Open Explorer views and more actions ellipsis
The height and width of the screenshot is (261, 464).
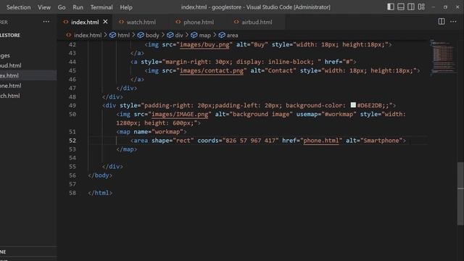[x=46, y=21]
